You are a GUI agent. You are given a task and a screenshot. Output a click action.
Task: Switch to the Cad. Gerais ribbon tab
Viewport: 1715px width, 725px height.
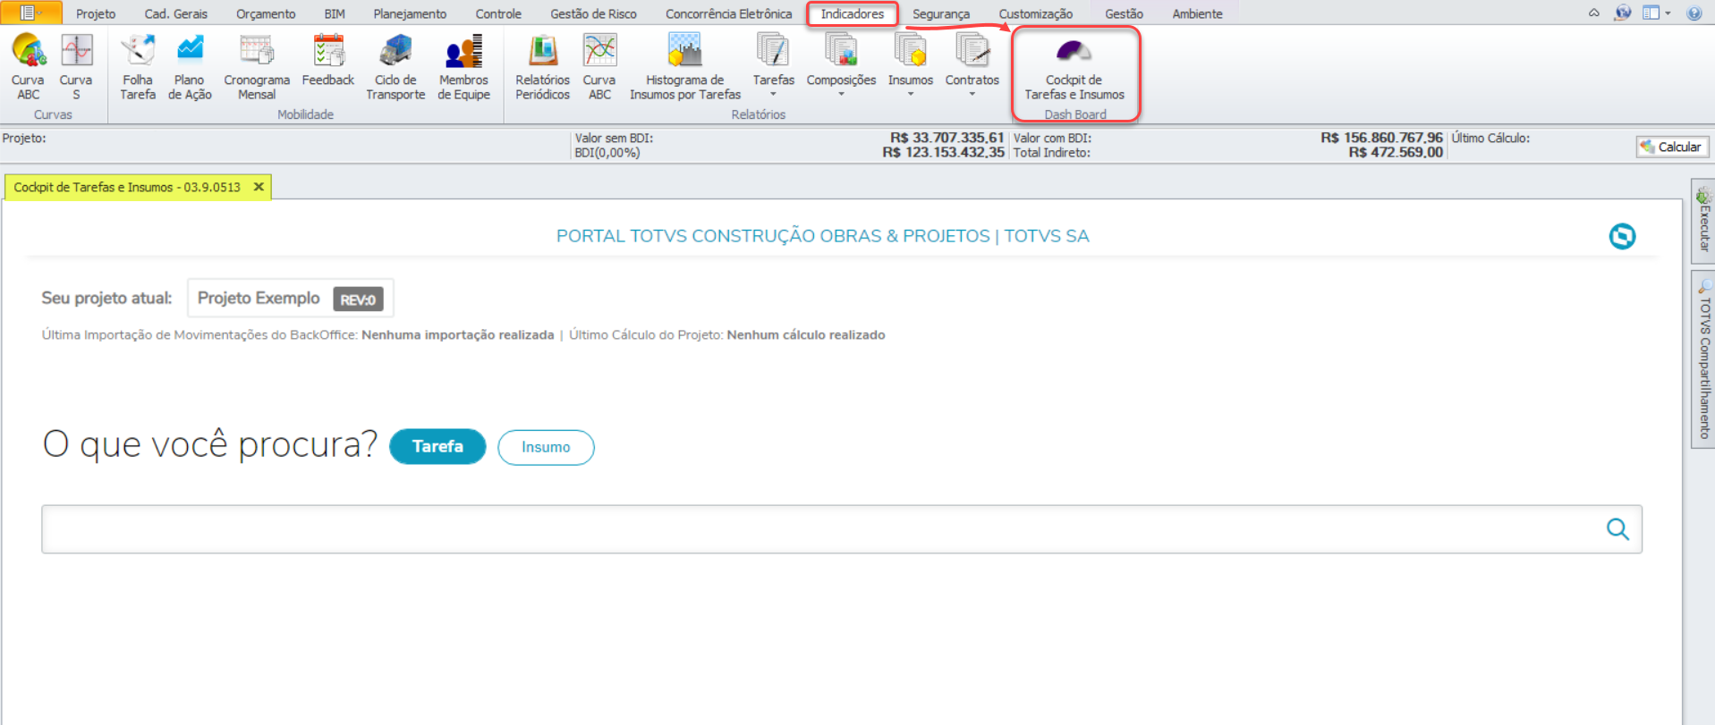176,13
